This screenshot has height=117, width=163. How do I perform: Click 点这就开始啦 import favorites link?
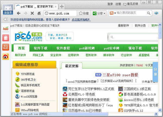pyautogui.click(x=81, y=20)
